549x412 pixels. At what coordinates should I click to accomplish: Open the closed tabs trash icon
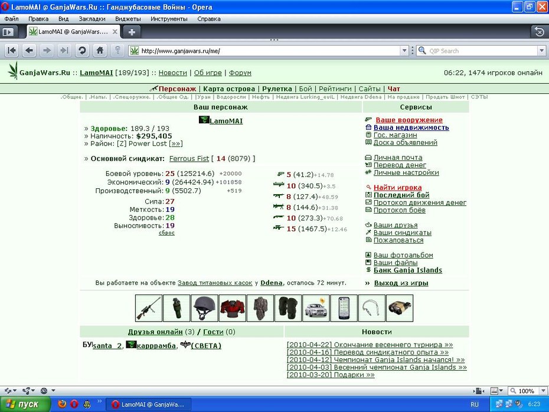540,32
